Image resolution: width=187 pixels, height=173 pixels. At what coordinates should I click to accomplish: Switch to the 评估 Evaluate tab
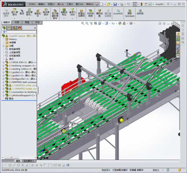click(x=37, y=22)
